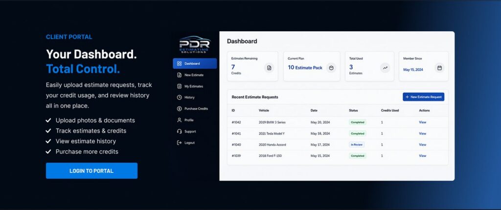Click Completed status badge for #1039

click(x=357, y=156)
